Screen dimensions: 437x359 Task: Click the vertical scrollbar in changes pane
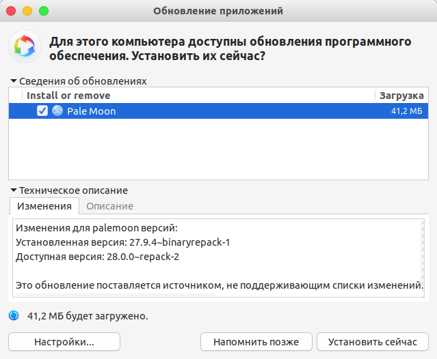[423, 258]
